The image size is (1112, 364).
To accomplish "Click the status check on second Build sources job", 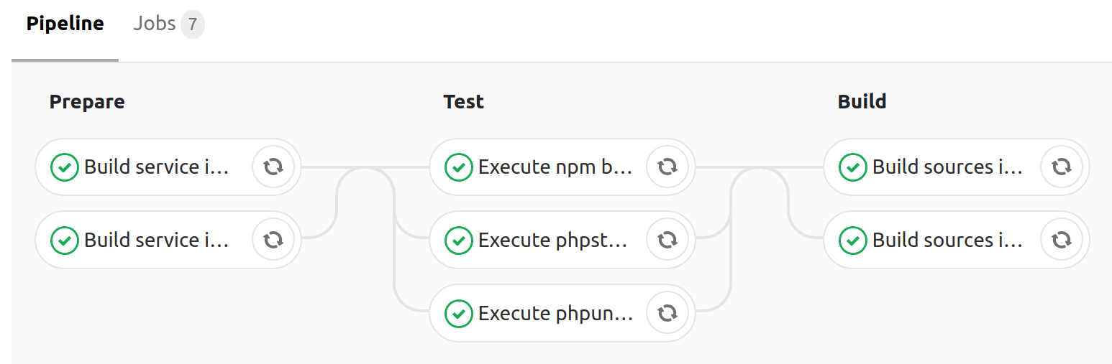I will tap(852, 240).
